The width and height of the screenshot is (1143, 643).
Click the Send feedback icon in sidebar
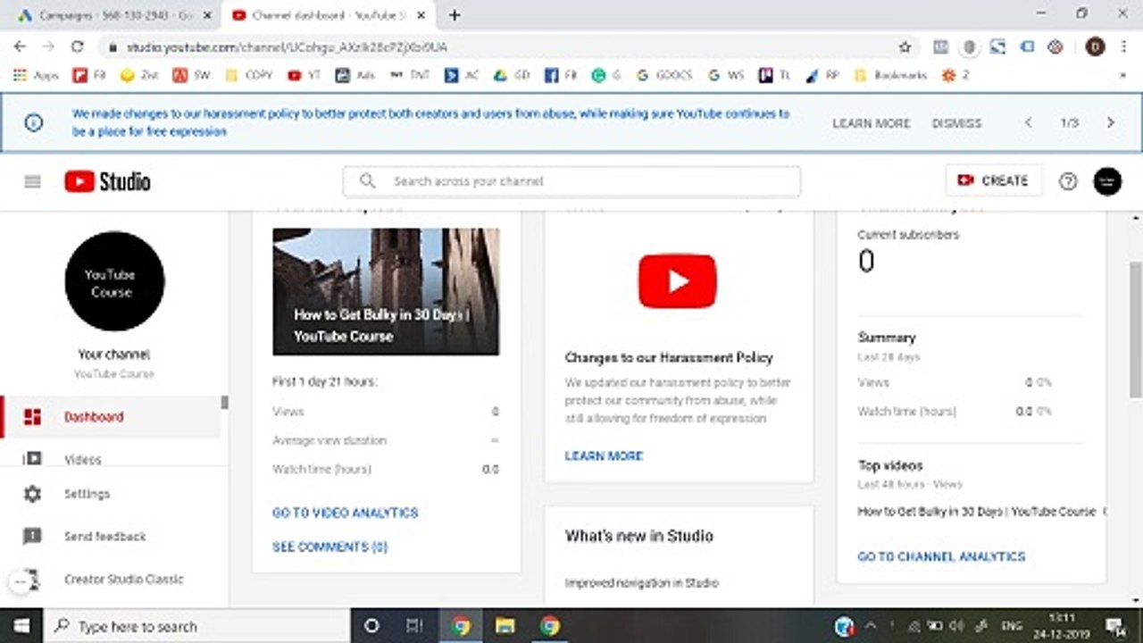[x=32, y=537]
